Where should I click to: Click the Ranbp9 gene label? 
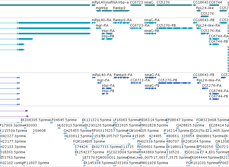click(x=119, y=8)
